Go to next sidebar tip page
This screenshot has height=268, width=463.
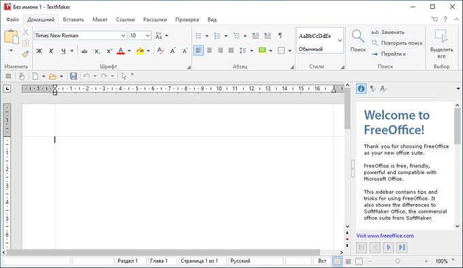coord(388,248)
